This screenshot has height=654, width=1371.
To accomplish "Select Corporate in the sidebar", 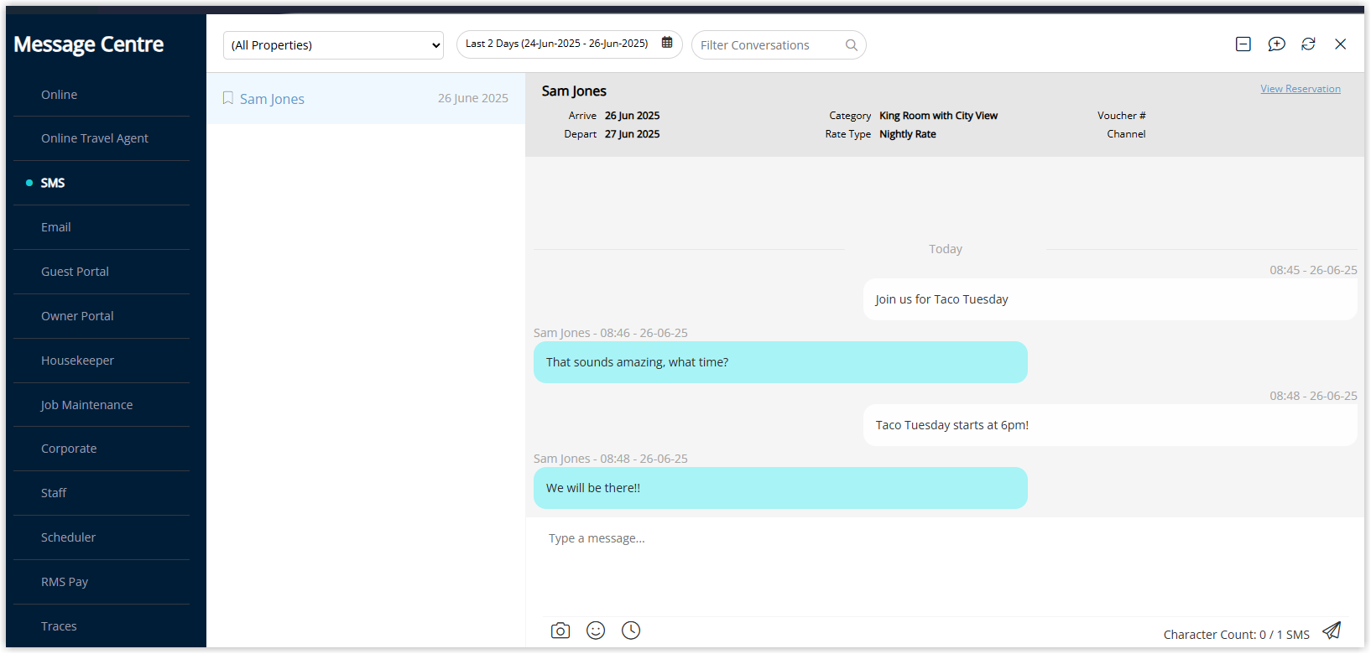I will click(x=69, y=449).
